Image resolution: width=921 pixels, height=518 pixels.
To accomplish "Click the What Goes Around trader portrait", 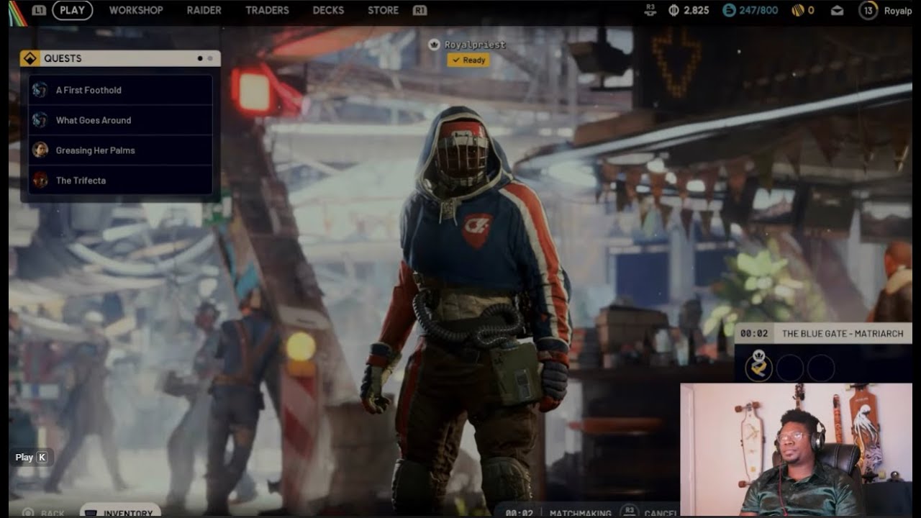I will (x=40, y=120).
